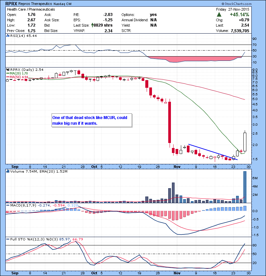266x276 pixels.
Task: Click the Oct label on price chart axis
Action: [94, 167]
